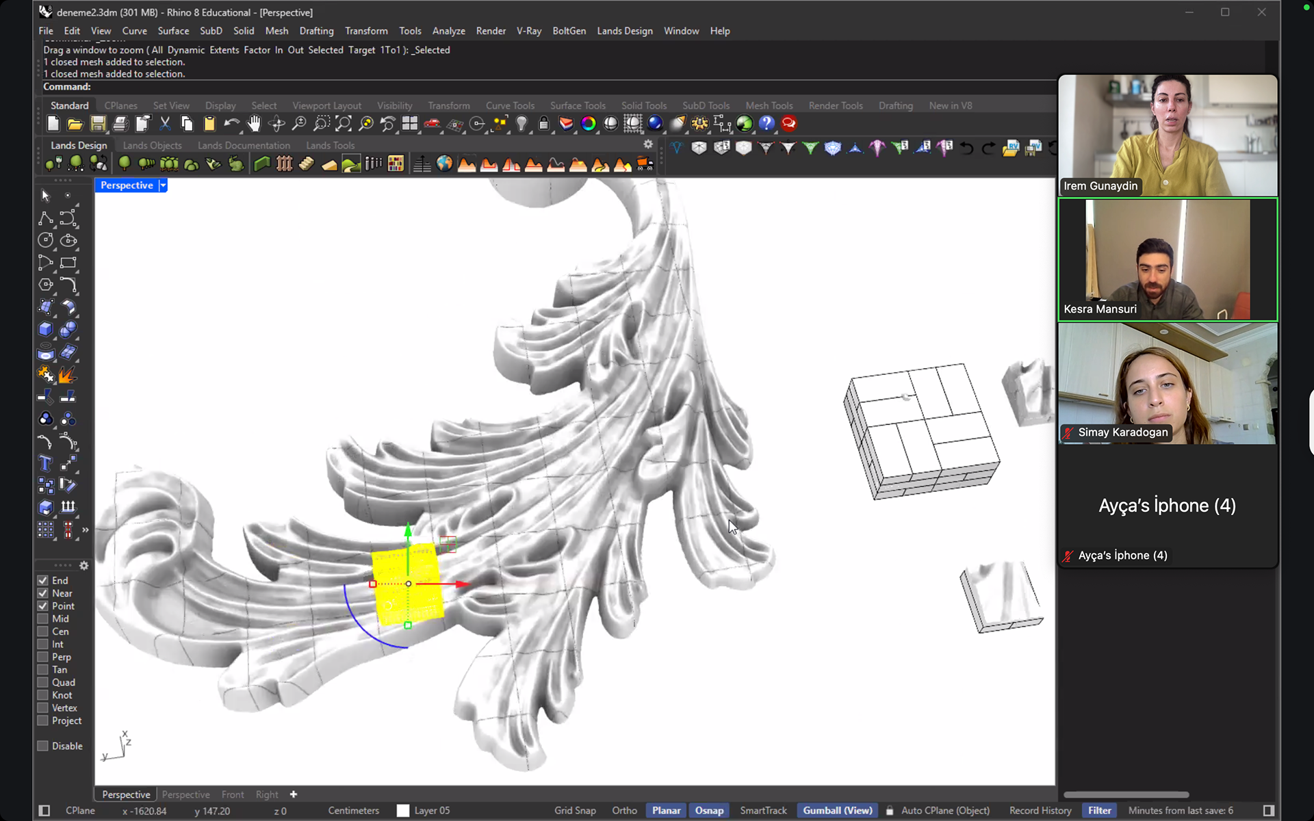
Task: Toggle Planar mode in status bar
Action: click(666, 810)
